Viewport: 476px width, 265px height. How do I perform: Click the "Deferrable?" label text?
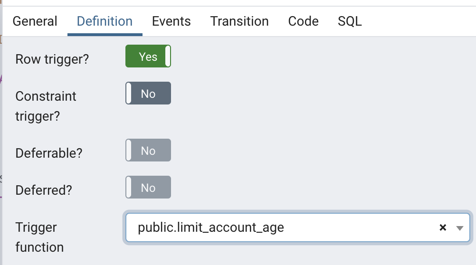[49, 153]
